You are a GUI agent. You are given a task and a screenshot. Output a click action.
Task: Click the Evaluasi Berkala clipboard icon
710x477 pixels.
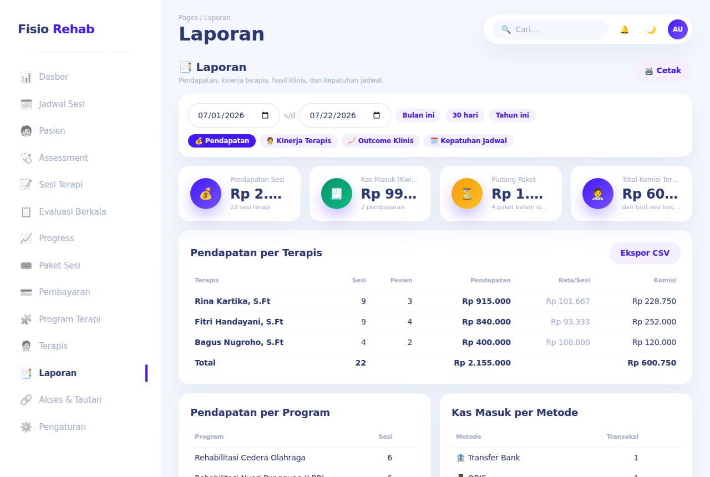tap(26, 211)
